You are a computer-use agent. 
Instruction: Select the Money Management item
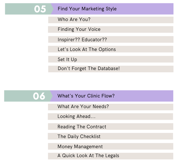[110, 146]
